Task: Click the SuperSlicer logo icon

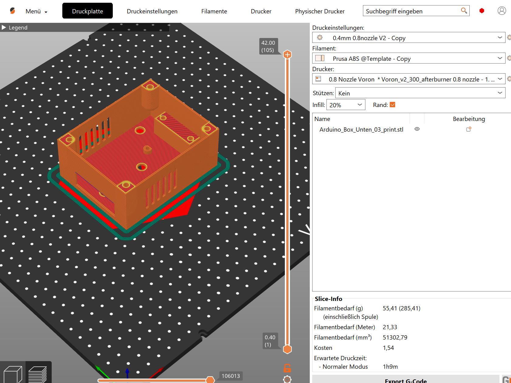Action: point(12,11)
